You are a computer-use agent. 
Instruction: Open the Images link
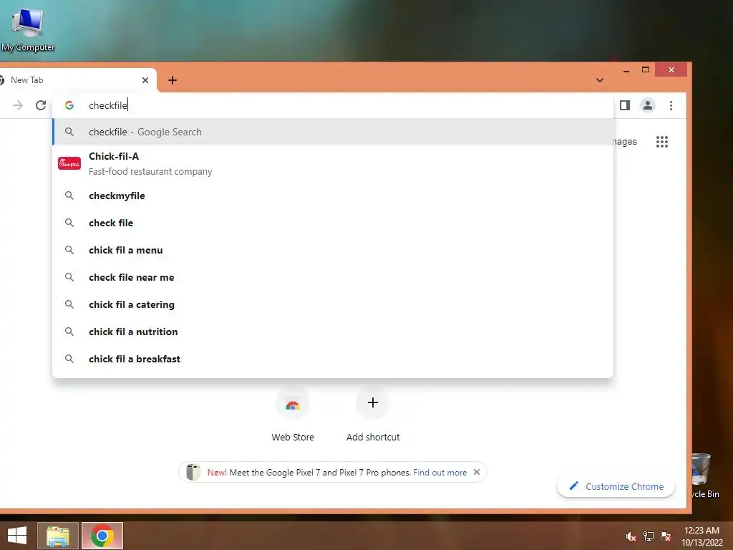[x=625, y=141]
